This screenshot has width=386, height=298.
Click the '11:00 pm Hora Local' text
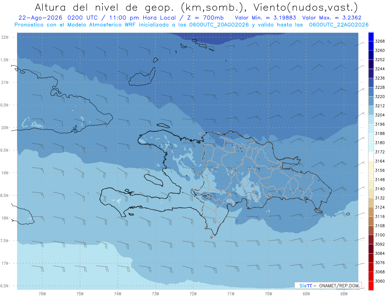pyautogui.click(x=144, y=18)
